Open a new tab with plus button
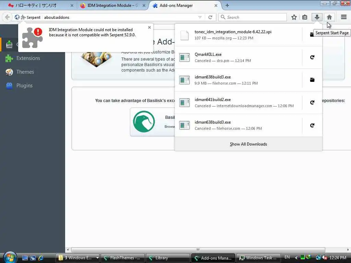Viewport: 351px width, 263px height. pos(227,5)
